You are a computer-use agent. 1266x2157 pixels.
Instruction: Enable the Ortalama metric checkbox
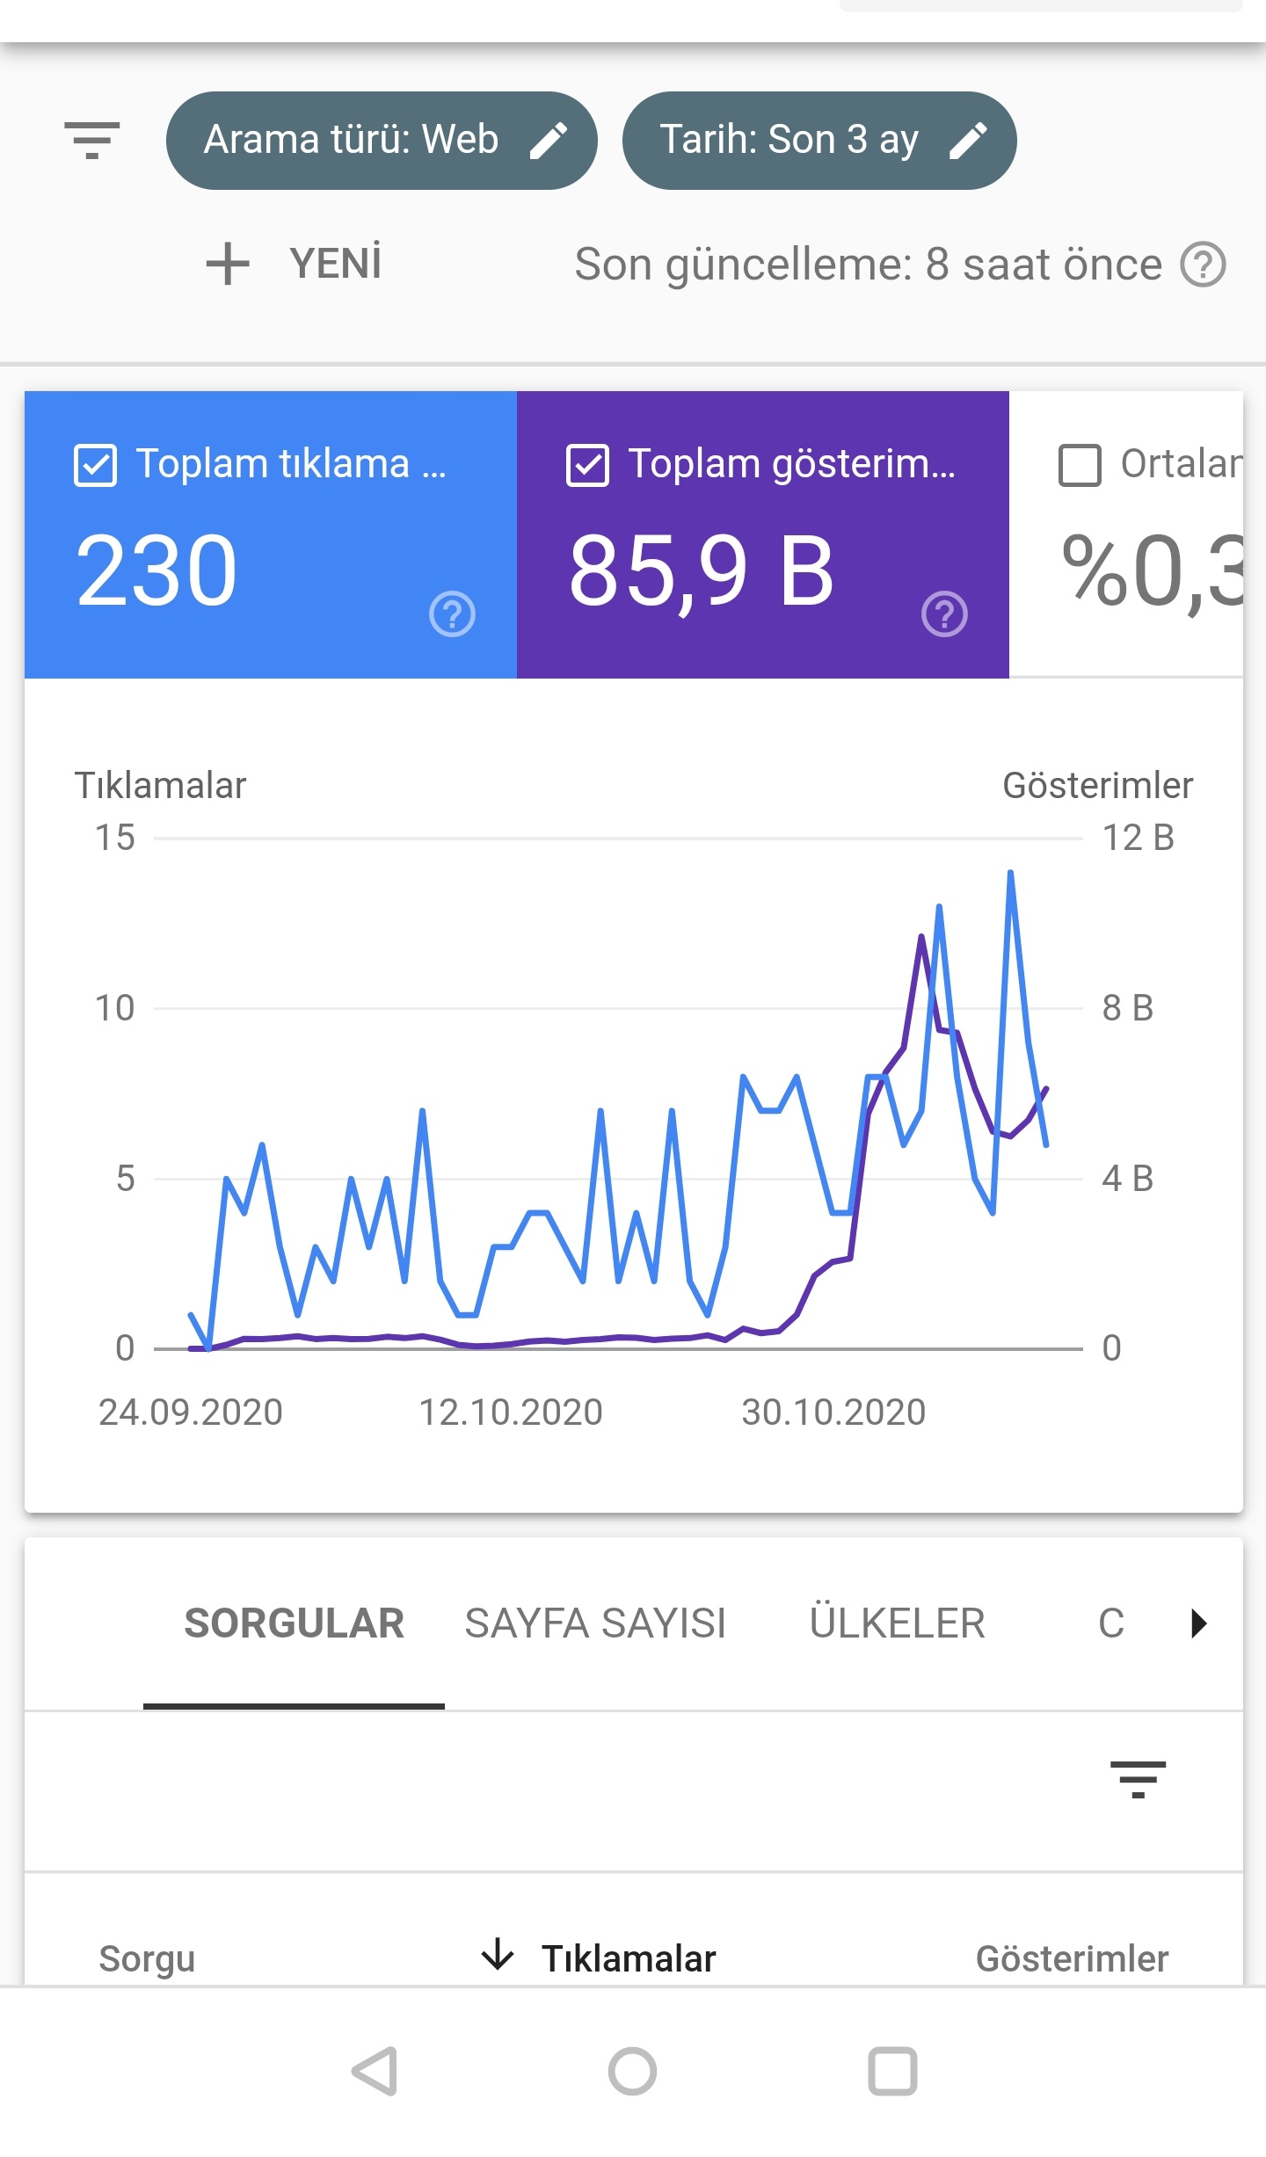tap(1080, 465)
